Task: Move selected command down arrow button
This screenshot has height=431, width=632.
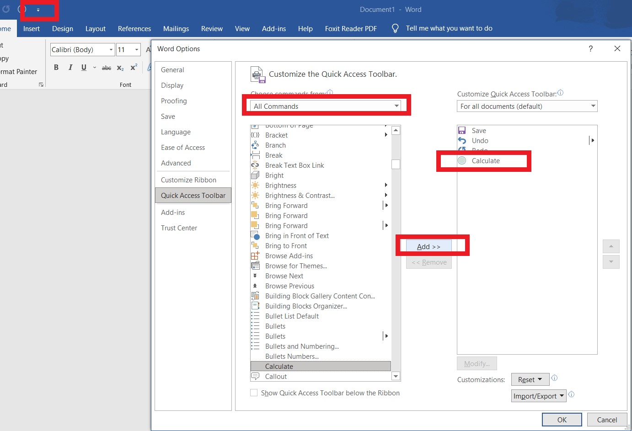Action: point(611,262)
